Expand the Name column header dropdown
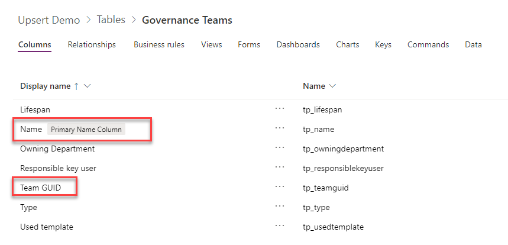 tap(332, 86)
